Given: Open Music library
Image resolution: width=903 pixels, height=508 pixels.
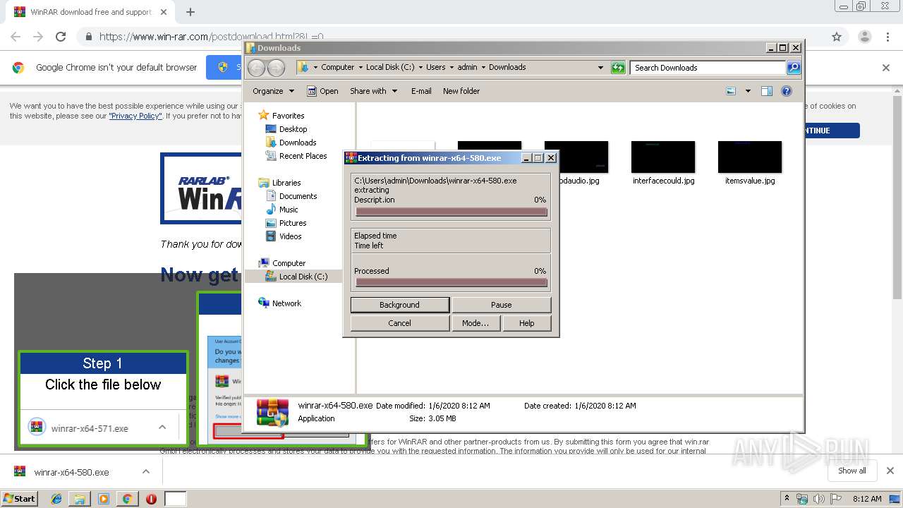Looking at the screenshot, I should coord(282,210).
